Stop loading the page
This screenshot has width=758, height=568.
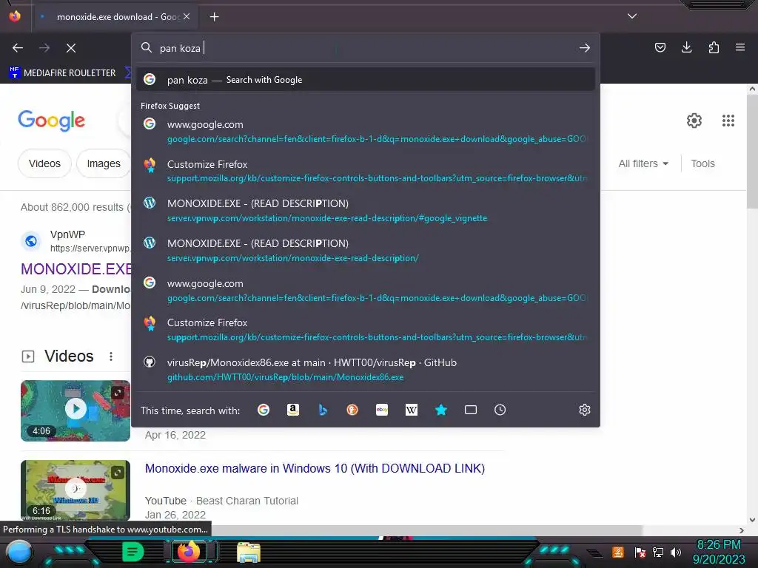71,48
